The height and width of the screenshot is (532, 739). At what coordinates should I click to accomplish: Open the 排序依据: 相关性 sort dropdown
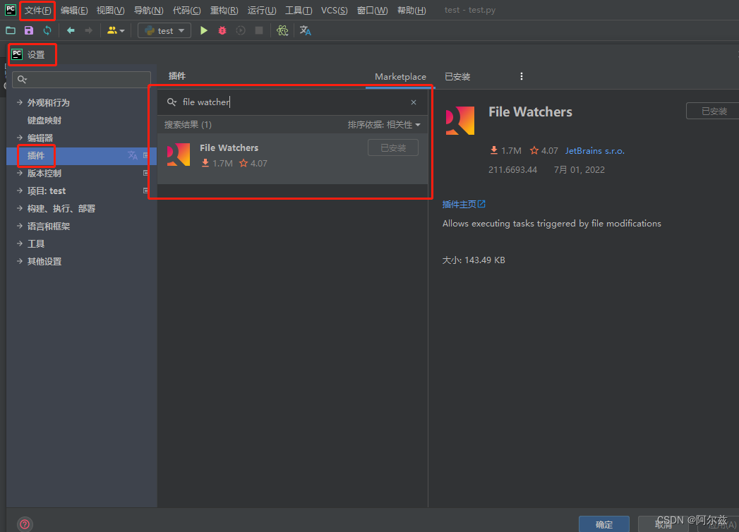pos(384,124)
